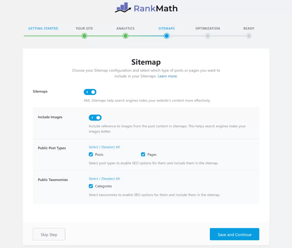Image resolution: width=292 pixels, height=248 pixels.
Task: Click the Public Post Types label
Action: (x=52, y=148)
